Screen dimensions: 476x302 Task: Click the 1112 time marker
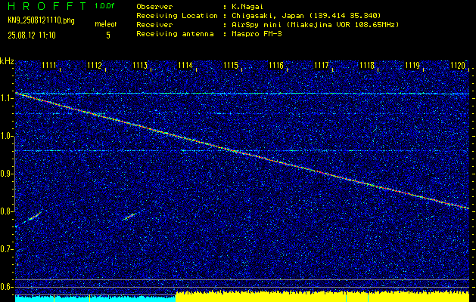click(94, 65)
